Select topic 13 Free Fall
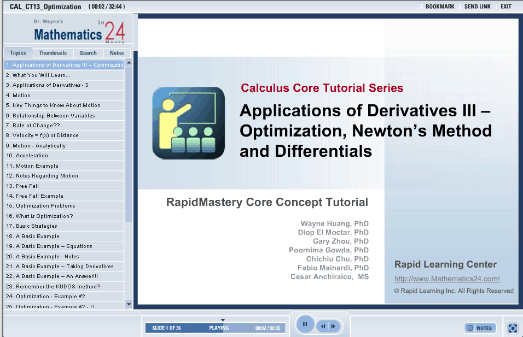This screenshot has height=337, width=523. [65, 186]
